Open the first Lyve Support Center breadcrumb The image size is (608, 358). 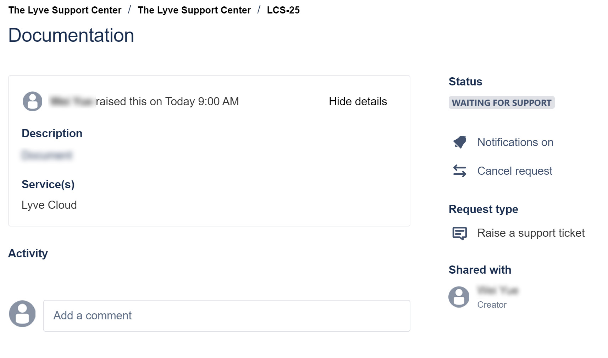[65, 10]
